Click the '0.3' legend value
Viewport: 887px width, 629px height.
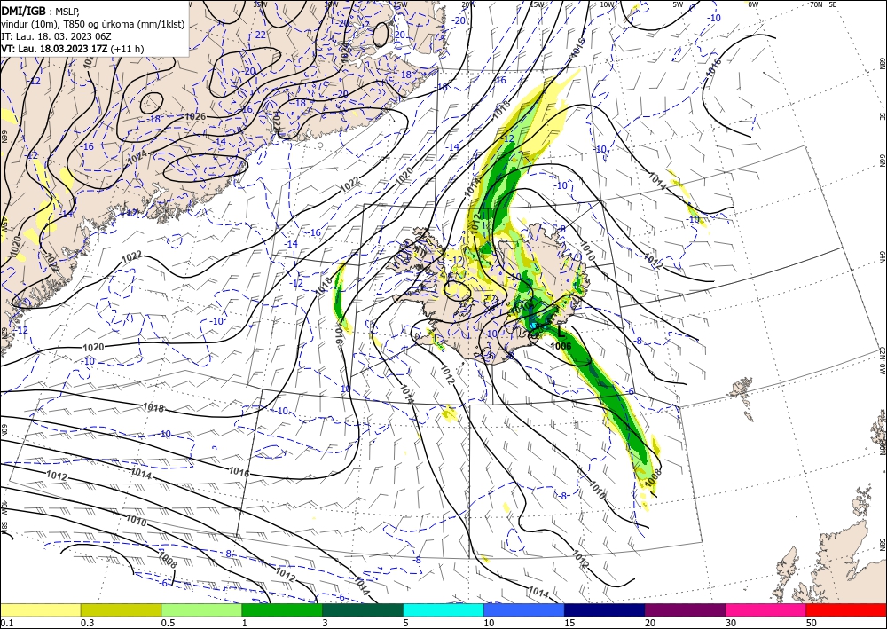(x=87, y=623)
